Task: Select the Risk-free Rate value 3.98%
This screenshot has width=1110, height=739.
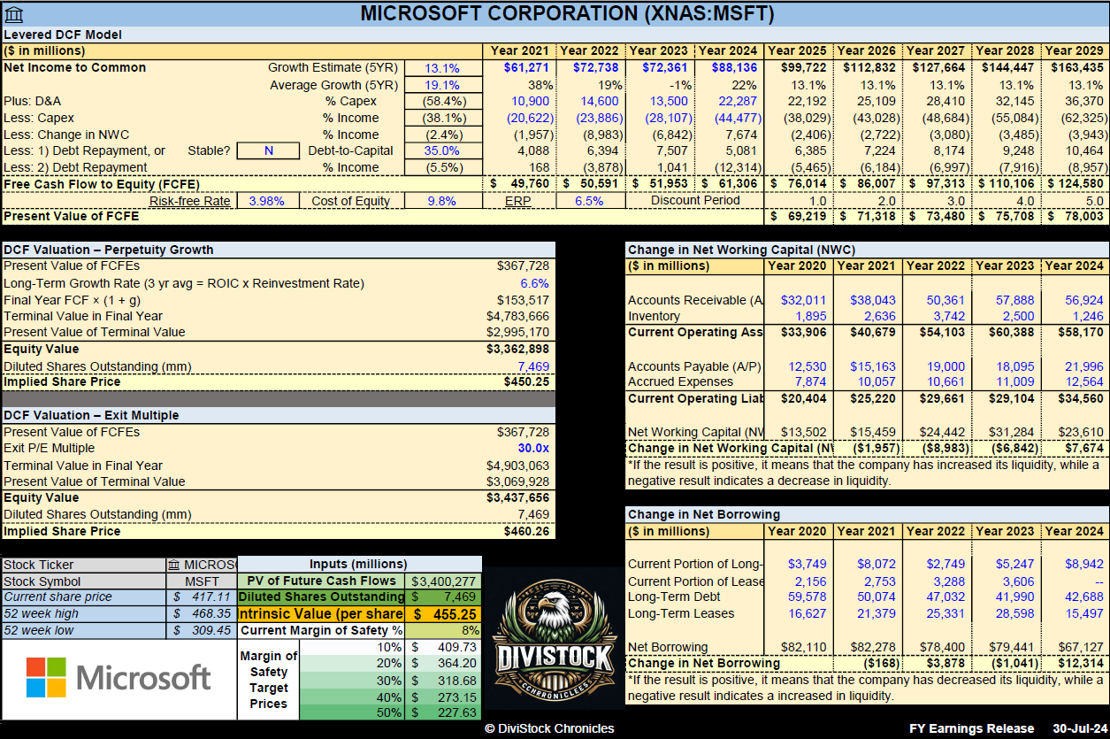Action: 267,201
